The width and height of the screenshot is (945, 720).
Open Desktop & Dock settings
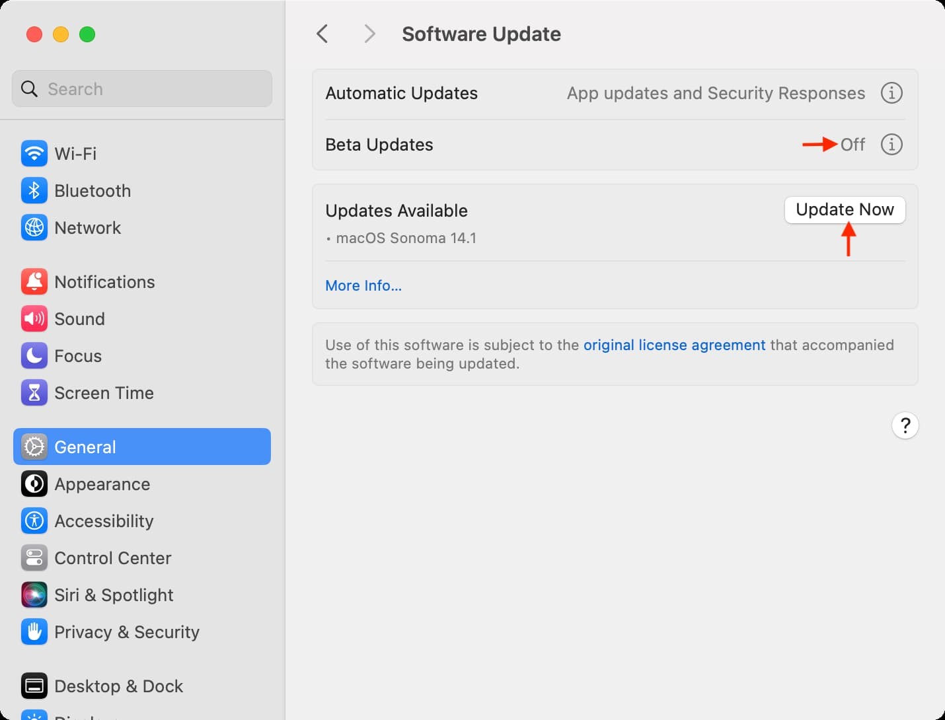click(119, 686)
